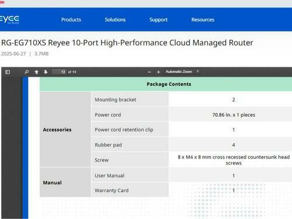Click the Reyee logo
The width and height of the screenshot is (292, 219).
[x=9, y=20]
